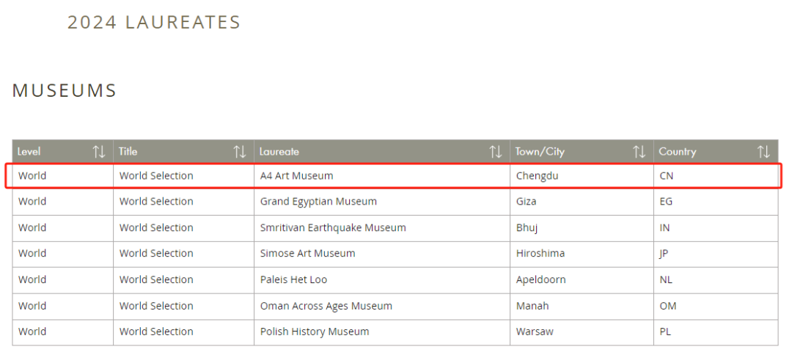Click Simose Art Museum laureate
The image size is (792, 355).
pos(307,253)
